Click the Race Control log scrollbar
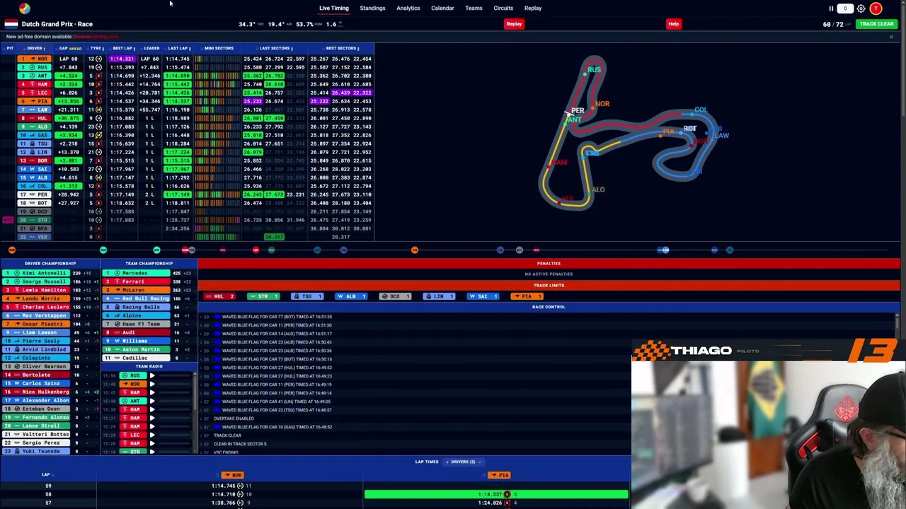 897,322
